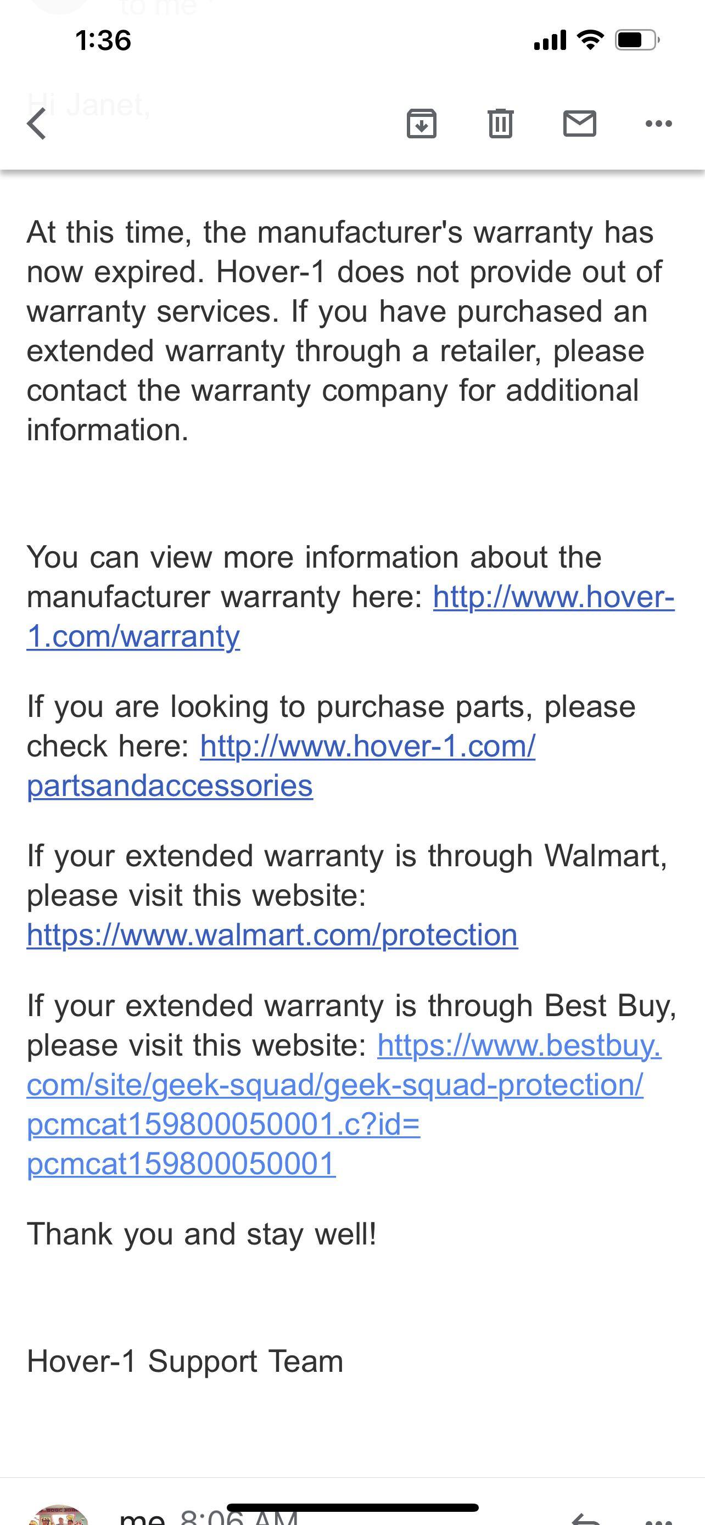Viewport: 705px width, 1525px height.
Task: Archive this email
Action: coord(421,124)
